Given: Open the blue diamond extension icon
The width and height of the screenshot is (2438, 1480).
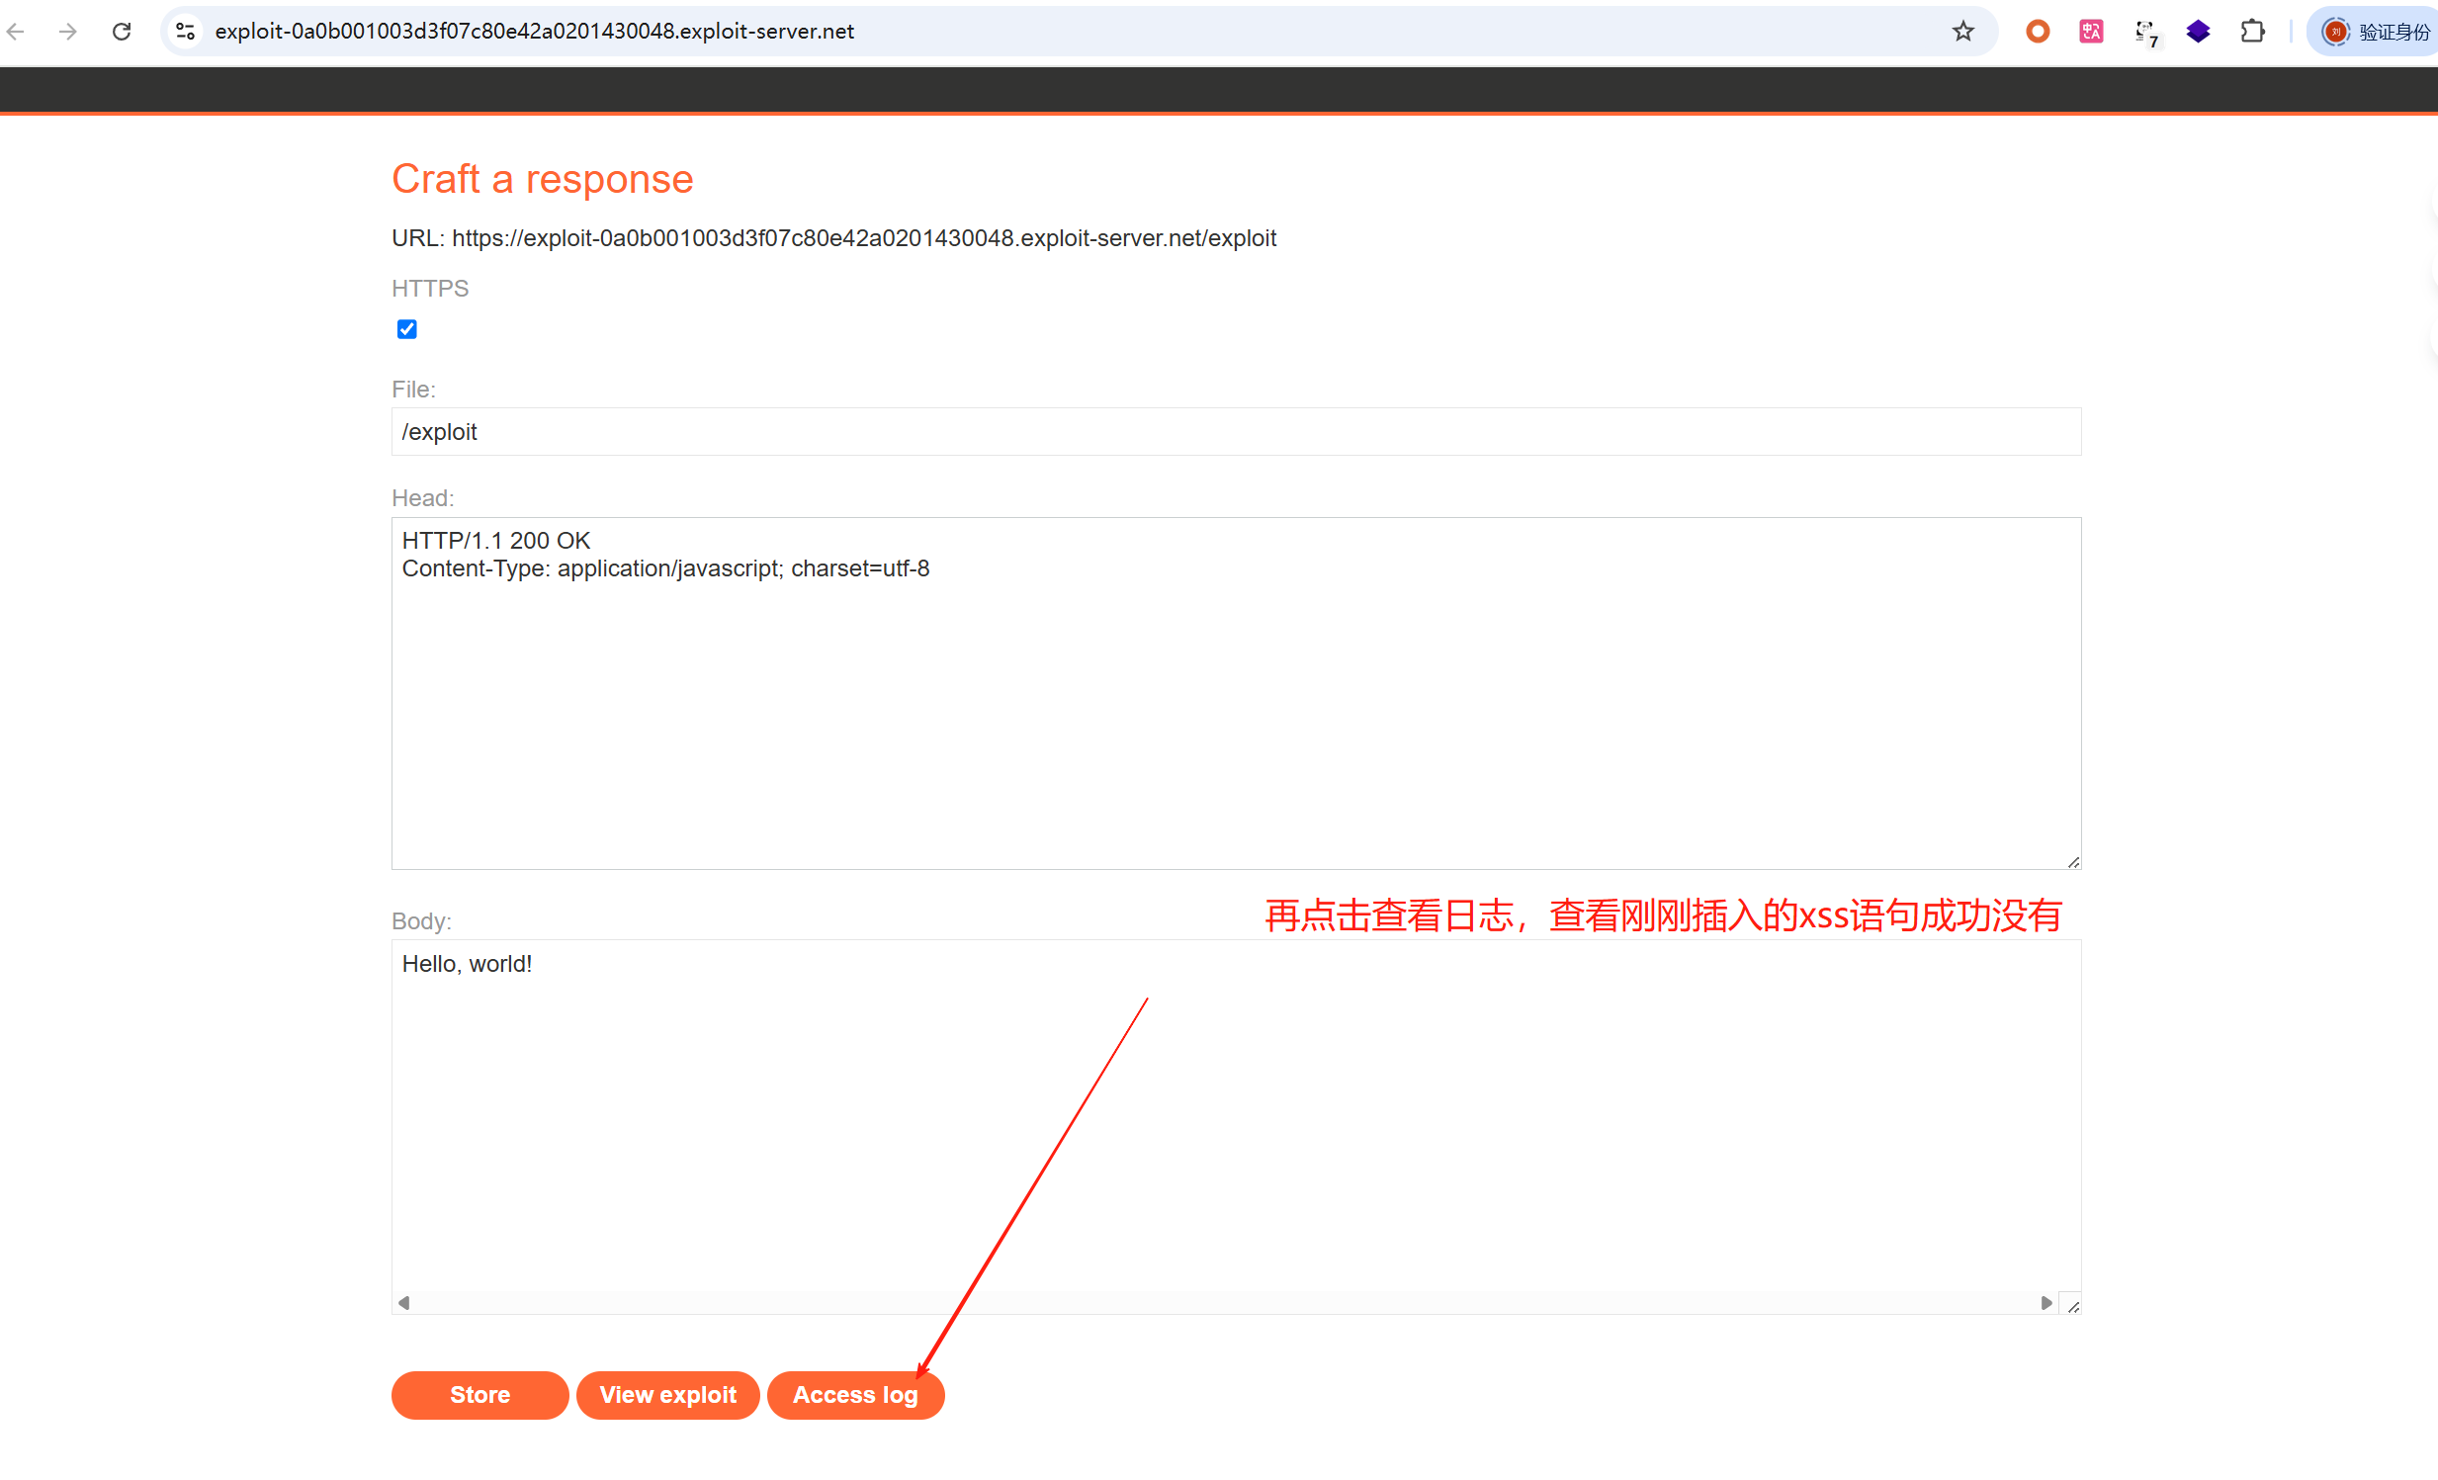Looking at the screenshot, I should coord(2199,32).
